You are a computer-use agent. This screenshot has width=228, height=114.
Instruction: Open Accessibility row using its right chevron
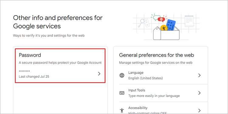[199, 110]
